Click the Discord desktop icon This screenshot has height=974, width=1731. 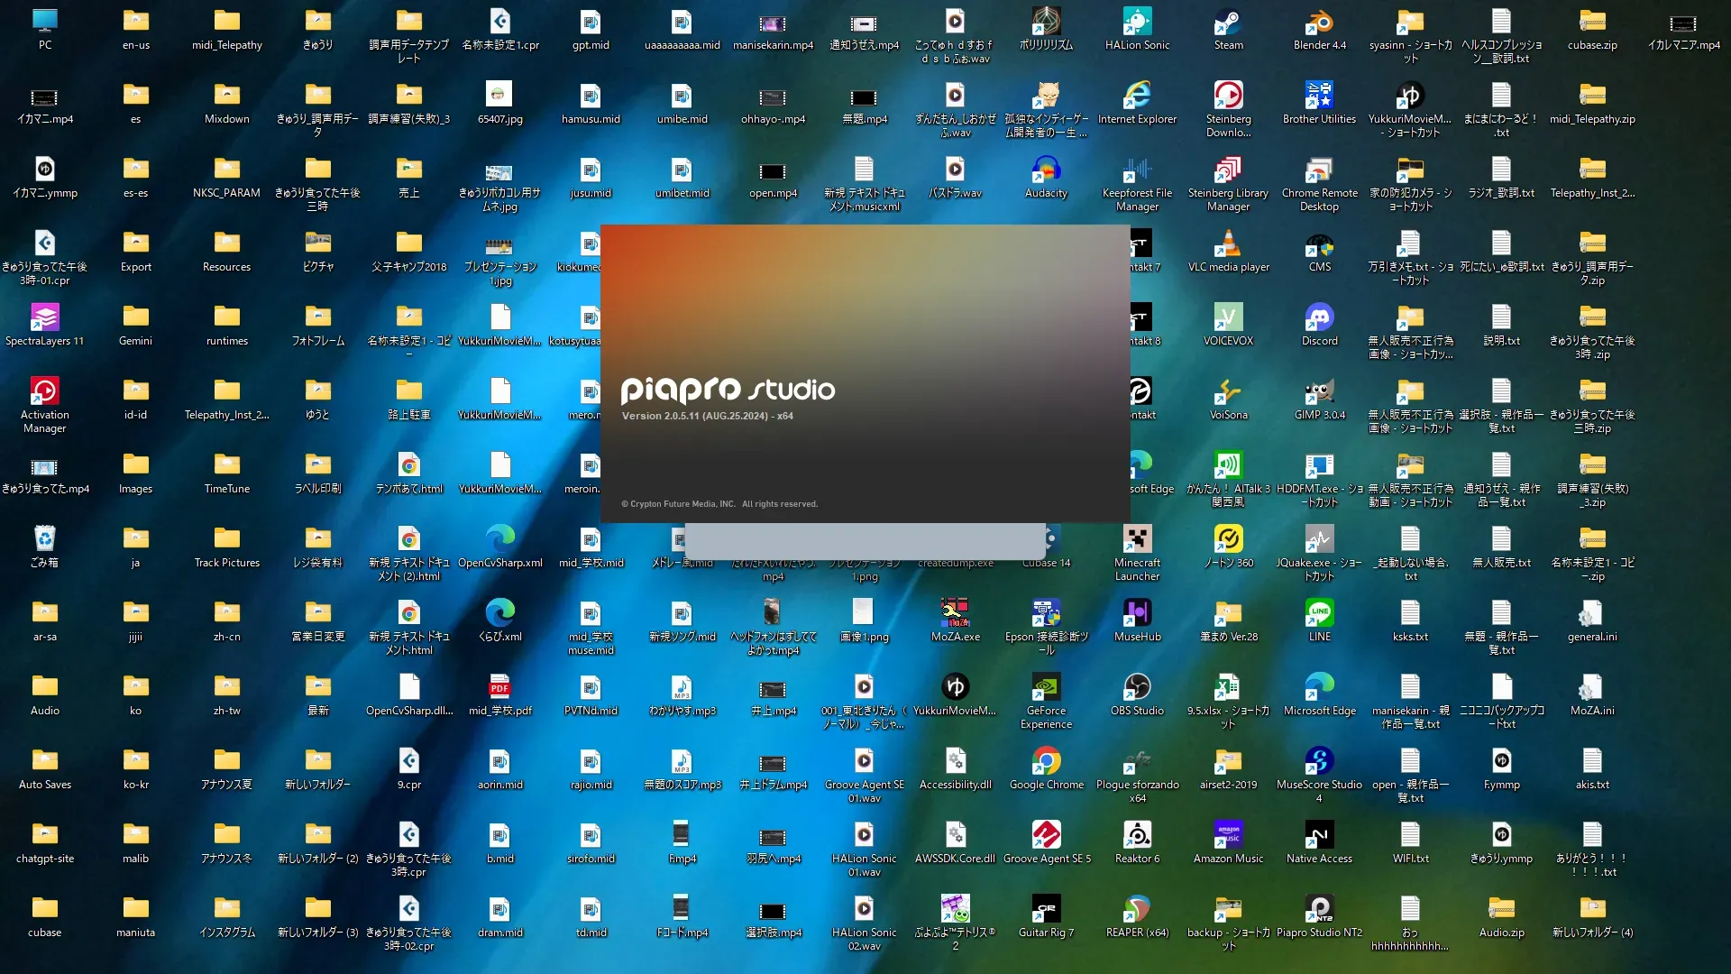[1319, 317]
